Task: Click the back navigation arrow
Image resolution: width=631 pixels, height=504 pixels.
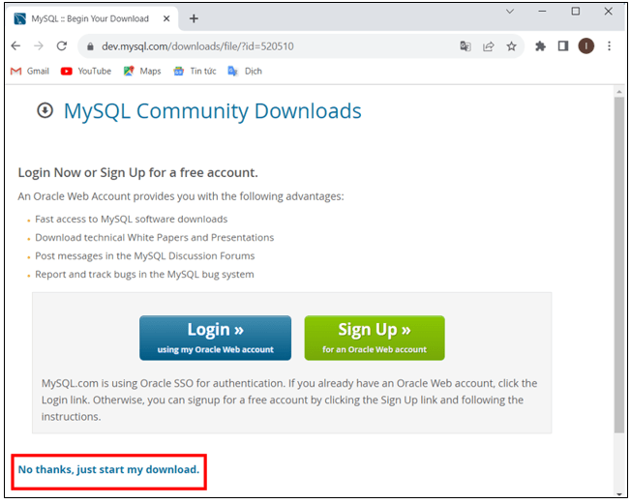Action: point(15,45)
